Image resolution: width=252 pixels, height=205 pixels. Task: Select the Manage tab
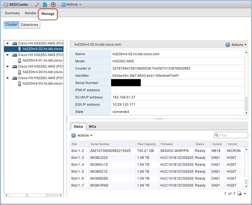(x=48, y=14)
